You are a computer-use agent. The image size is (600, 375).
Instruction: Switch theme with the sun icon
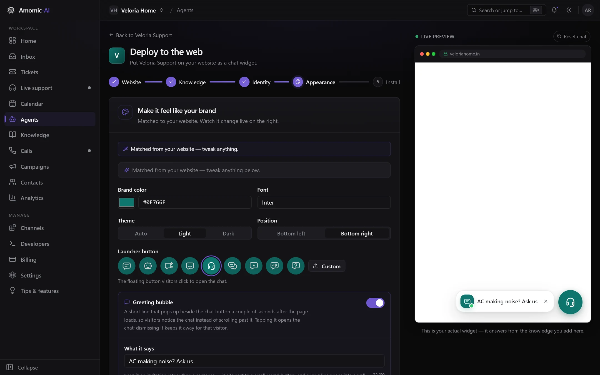[569, 10]
